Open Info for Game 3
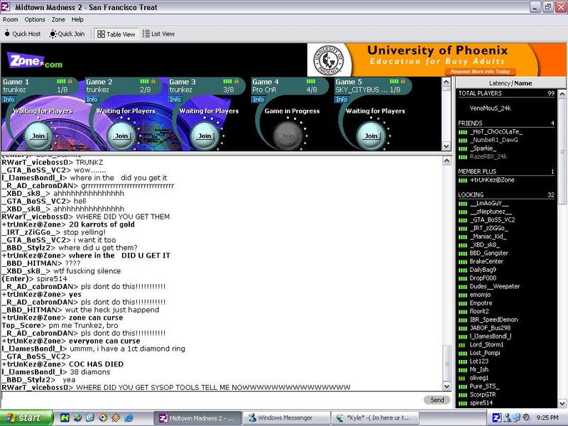 coord(175,99)
